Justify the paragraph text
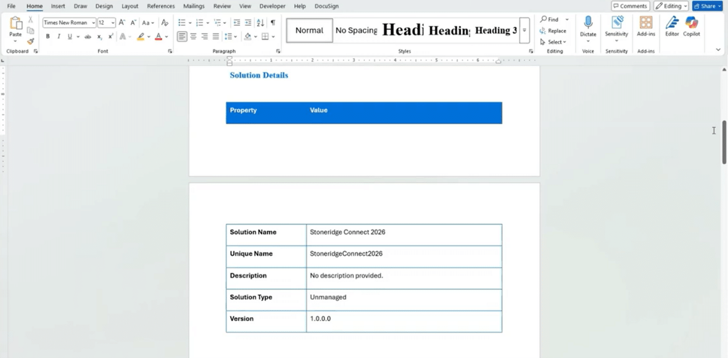This screenshot has height=358, width=728. pyautogui.click(x=216, y=37)
